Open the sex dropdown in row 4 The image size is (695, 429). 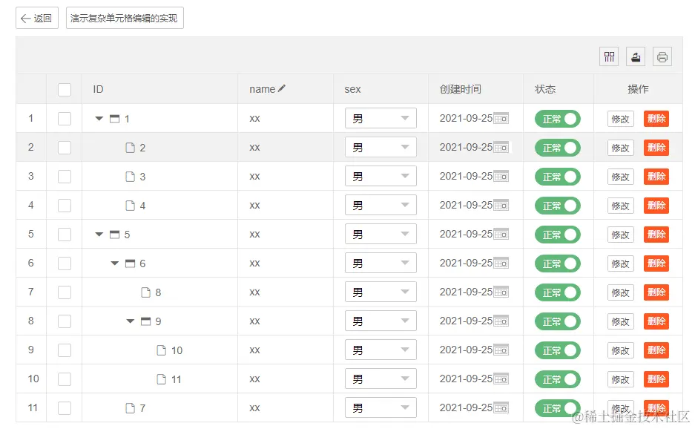381,206
